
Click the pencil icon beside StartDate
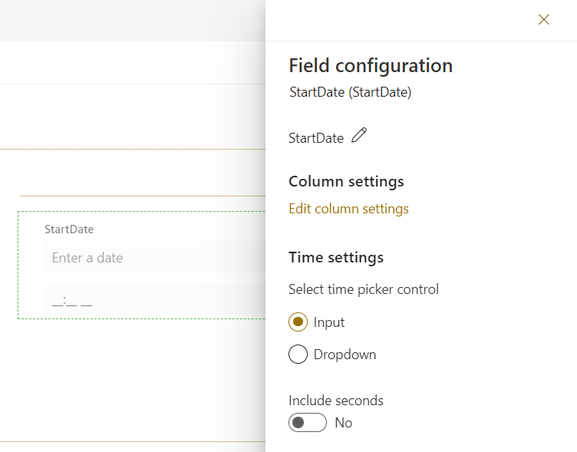point(359,136)
